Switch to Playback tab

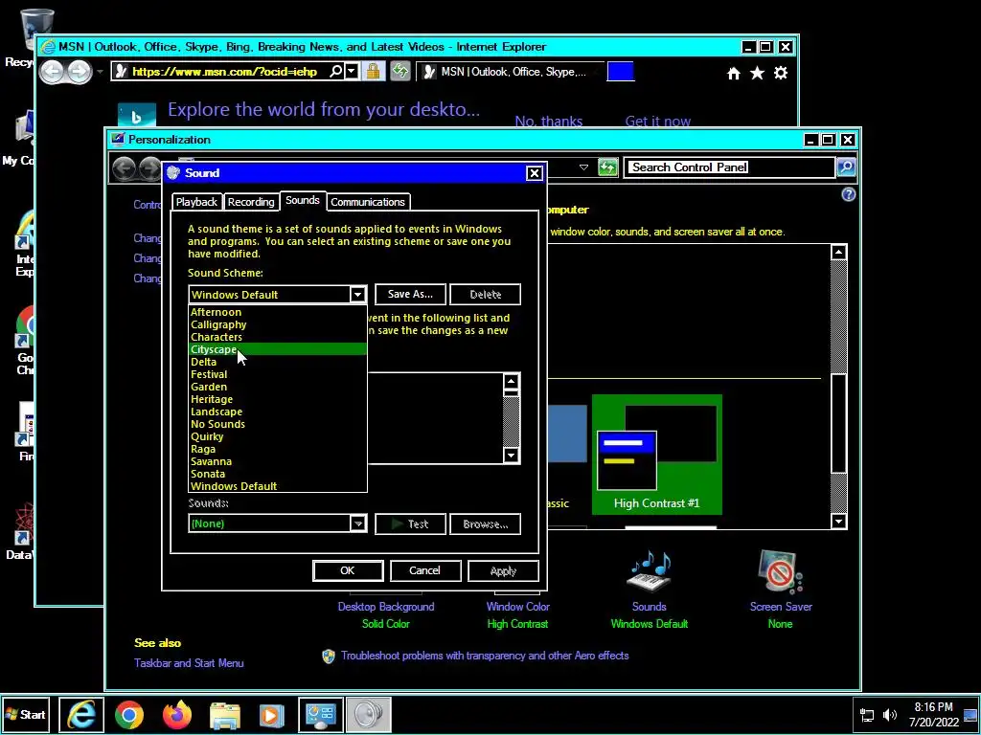pos(196,202)
